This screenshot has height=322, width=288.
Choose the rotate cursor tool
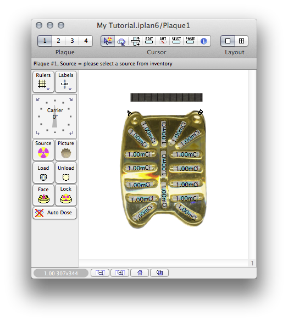pos(121,41)
